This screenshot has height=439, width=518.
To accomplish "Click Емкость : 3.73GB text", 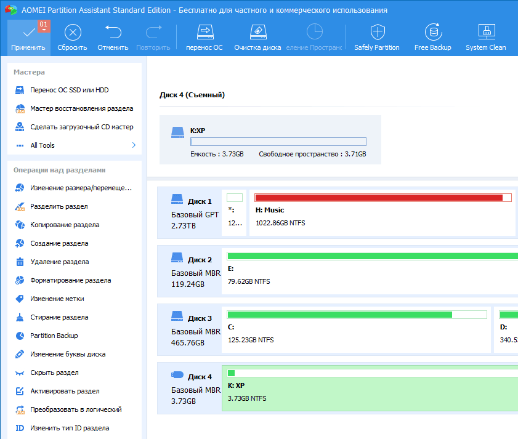I will click(217, 154).
